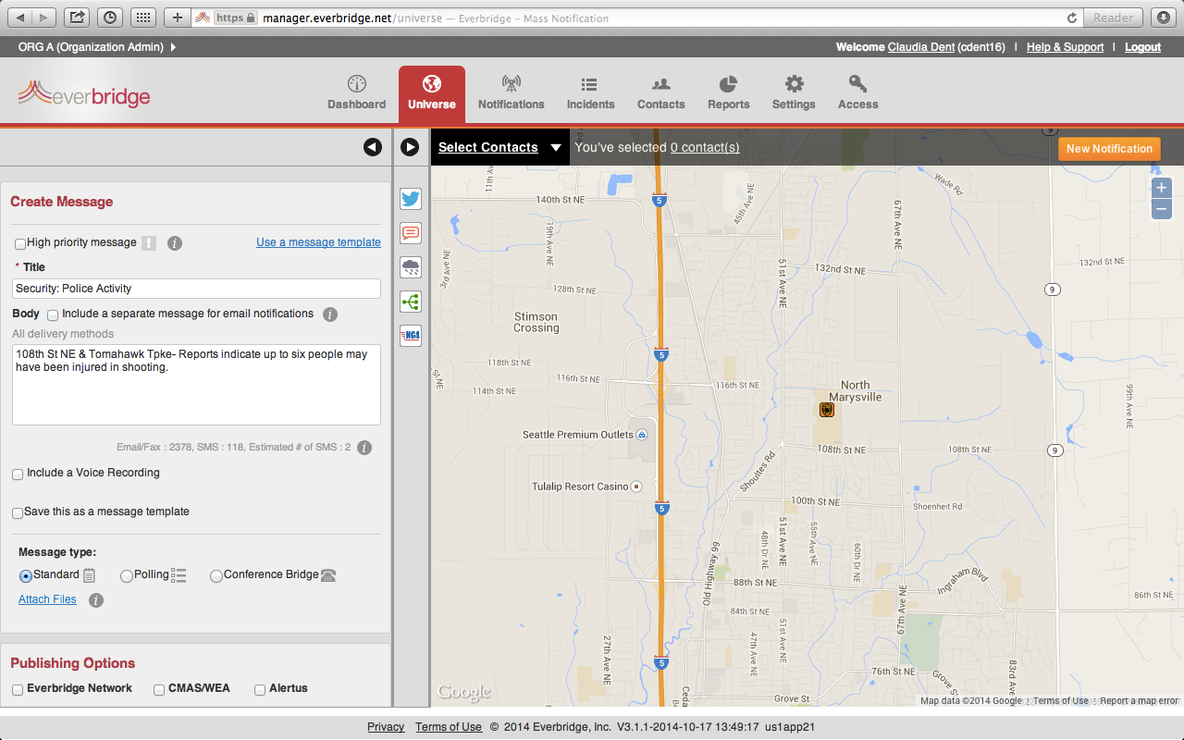Screen dimensions: 1184x740
Task: Open the chat messages map layer icon
Action: point(411,233)
